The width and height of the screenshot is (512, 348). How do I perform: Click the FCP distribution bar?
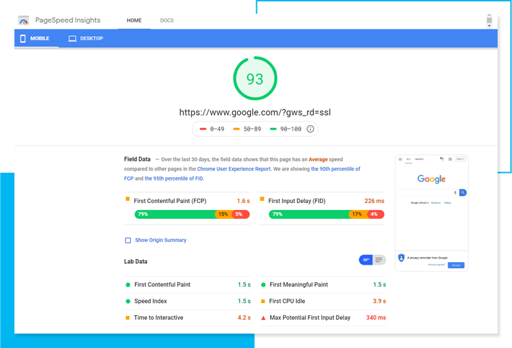[x=192, y=214]
